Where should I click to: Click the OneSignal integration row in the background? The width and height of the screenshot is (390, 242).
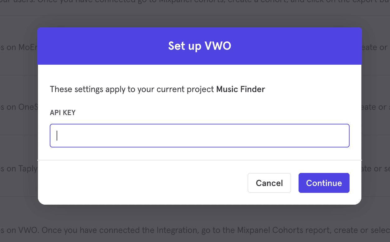[19, 107]
